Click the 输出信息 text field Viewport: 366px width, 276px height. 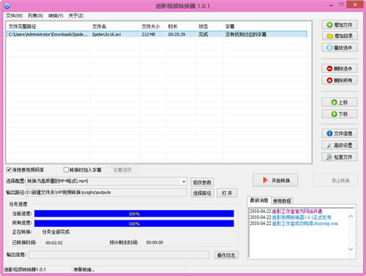click(x=119, y=255)
